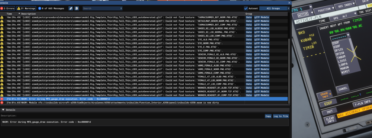Toggle the Autoset checkbox
The image size is (372, 138).
[246, 8]
